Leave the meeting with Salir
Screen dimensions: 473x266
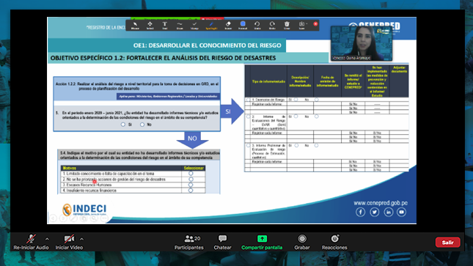pyautogui.click(x=447, y=242)
